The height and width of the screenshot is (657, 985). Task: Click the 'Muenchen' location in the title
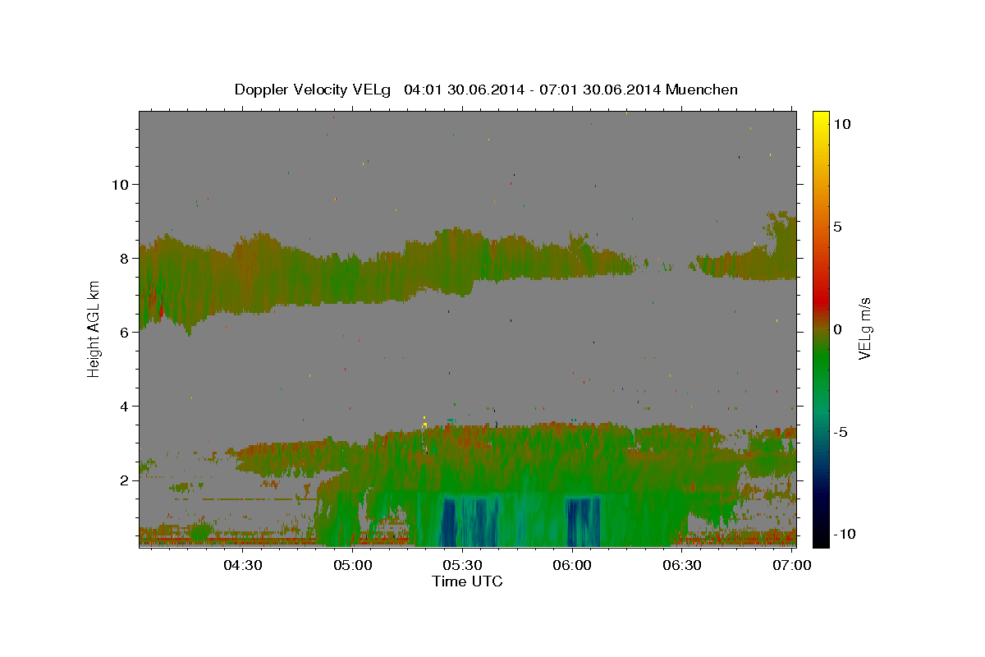click(x=702, y=90)
